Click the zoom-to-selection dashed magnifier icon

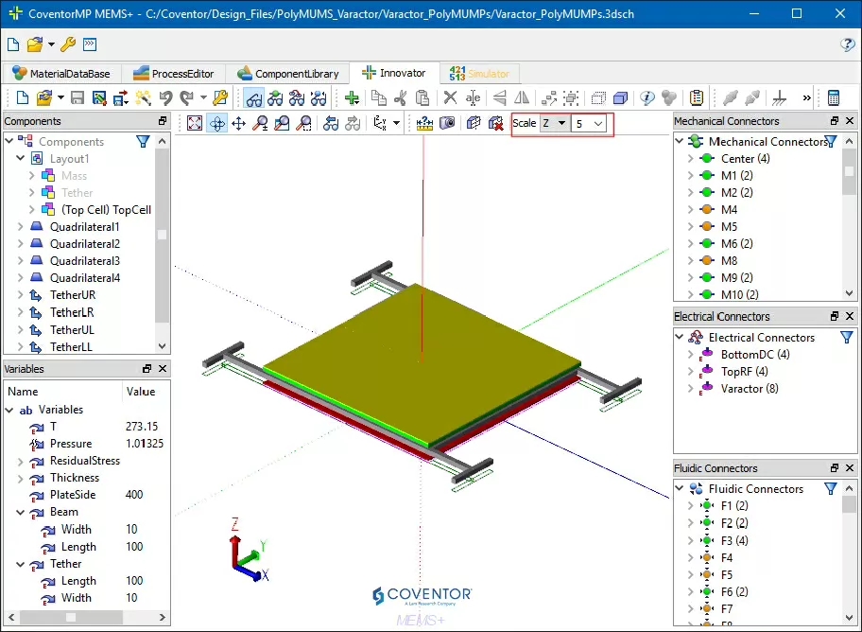303,123
